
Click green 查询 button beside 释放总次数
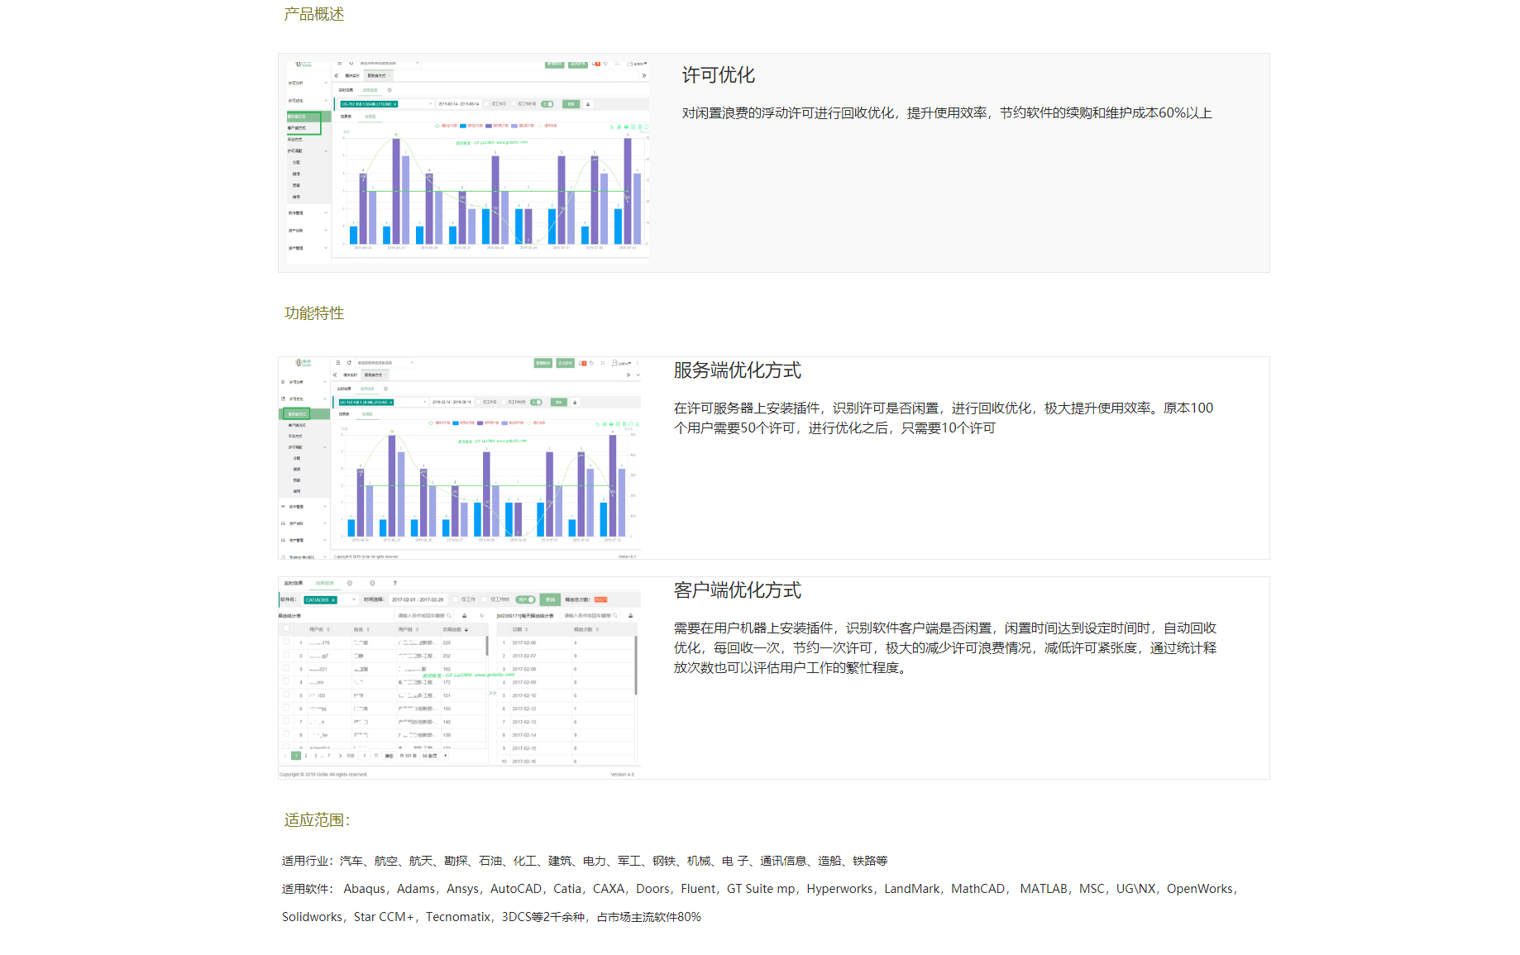pos(551,599)
